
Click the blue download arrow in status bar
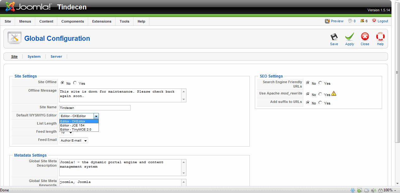(353, 190)
